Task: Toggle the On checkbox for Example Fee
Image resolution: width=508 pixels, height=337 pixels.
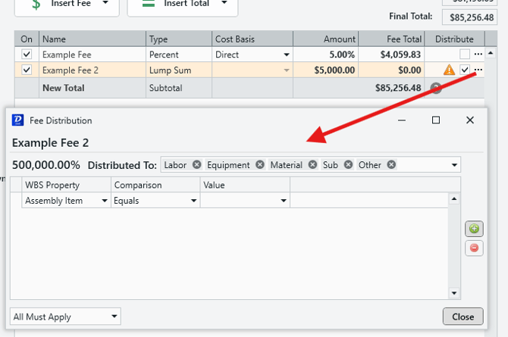Action: (x=27, y=55)
